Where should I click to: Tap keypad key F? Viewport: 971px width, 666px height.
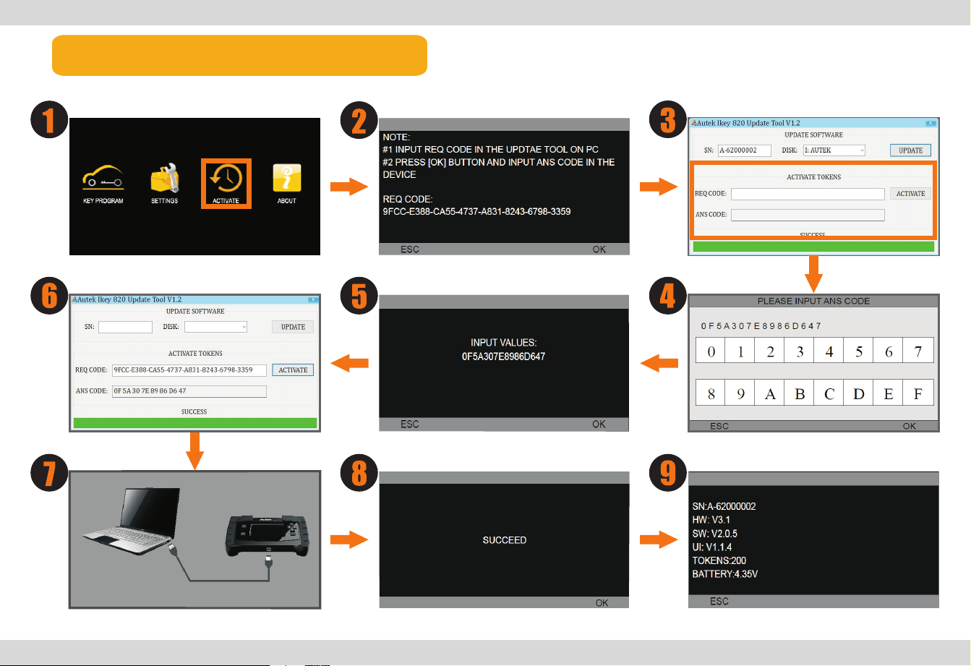click(x=918, y=393)
